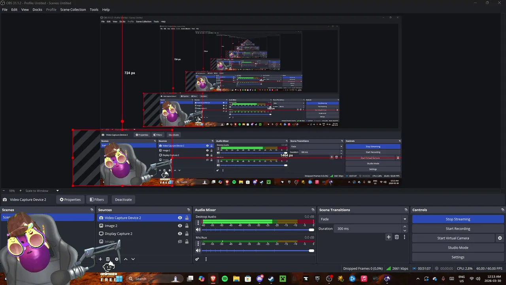Screen dimensions: 506x285
Task: Unlock the Display Capture 2 source
Action: [x=187, y=234]
